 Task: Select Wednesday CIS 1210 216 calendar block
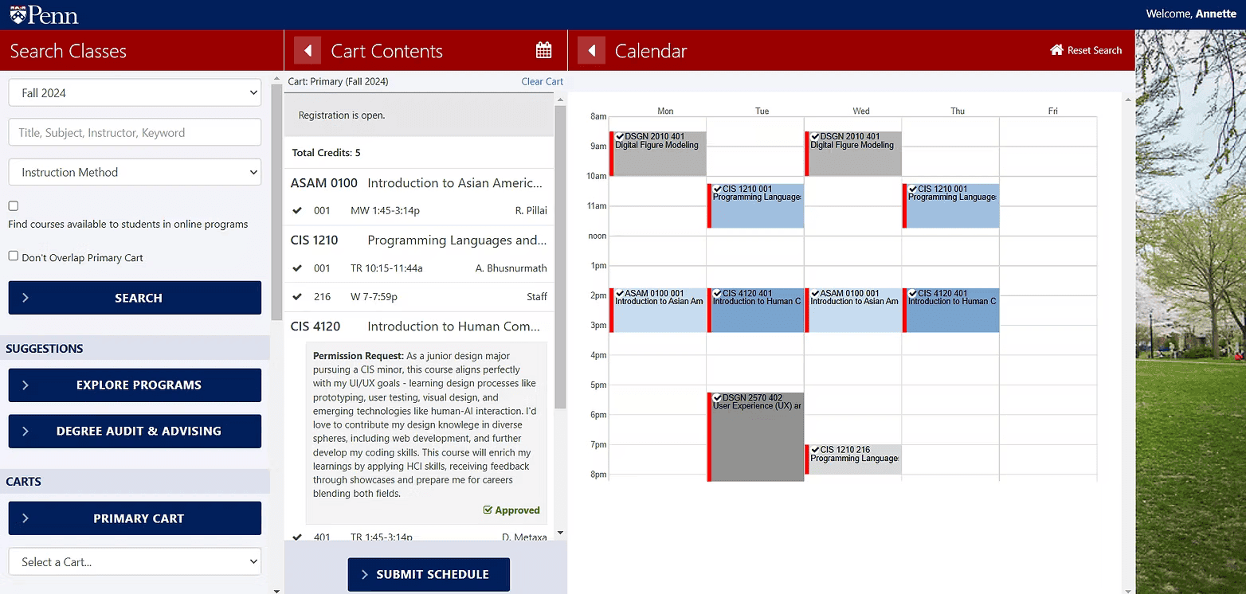pos(853,459)
